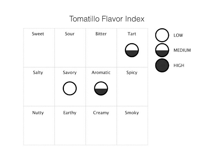Click the Savory cell label
Screen dimensions: 221x166
70,73
